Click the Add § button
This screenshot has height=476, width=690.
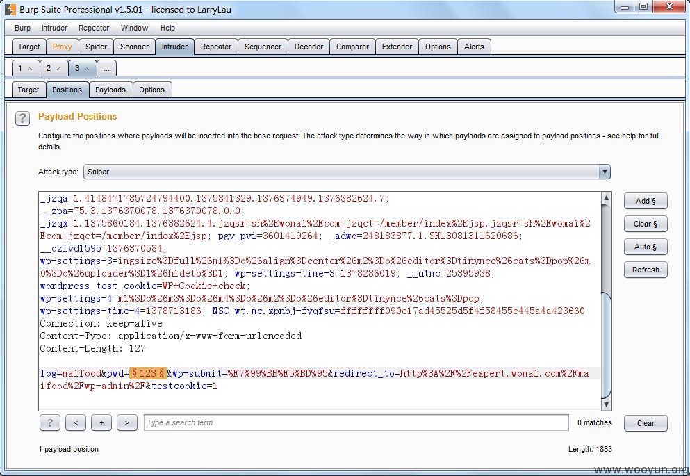click(646, 201)
